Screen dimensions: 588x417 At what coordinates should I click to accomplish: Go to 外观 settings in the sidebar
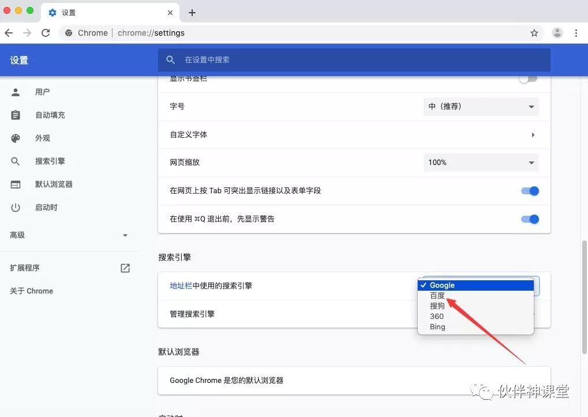tap(42, 138)
